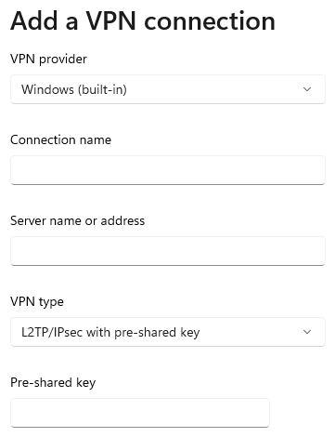The image size is (335, 437).
Task: Expand the list showing Windows (built-in)
Action: click(168, 89)
